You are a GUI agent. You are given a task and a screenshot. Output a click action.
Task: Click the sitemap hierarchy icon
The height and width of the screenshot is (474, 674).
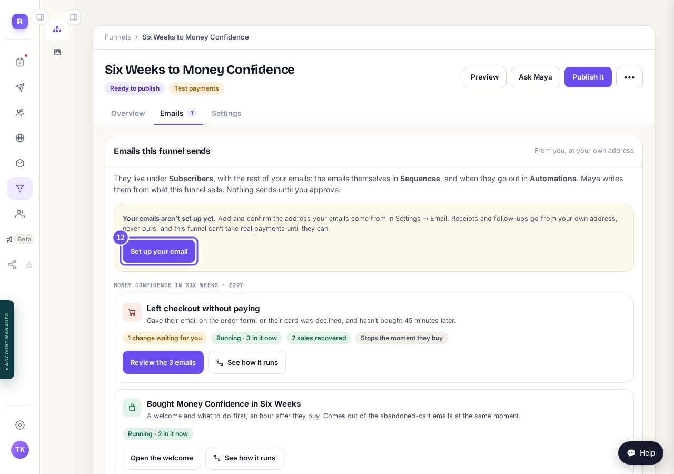click(57, 29)
